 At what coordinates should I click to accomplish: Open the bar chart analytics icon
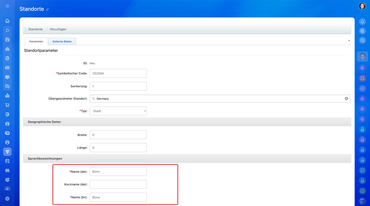point(8,95)
